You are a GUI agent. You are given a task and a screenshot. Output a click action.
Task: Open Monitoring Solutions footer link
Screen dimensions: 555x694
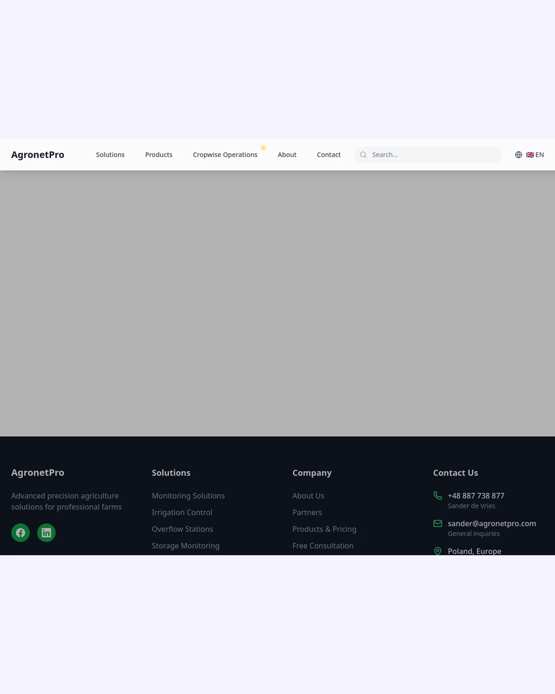pyautogui.click(x=188, y=496)
